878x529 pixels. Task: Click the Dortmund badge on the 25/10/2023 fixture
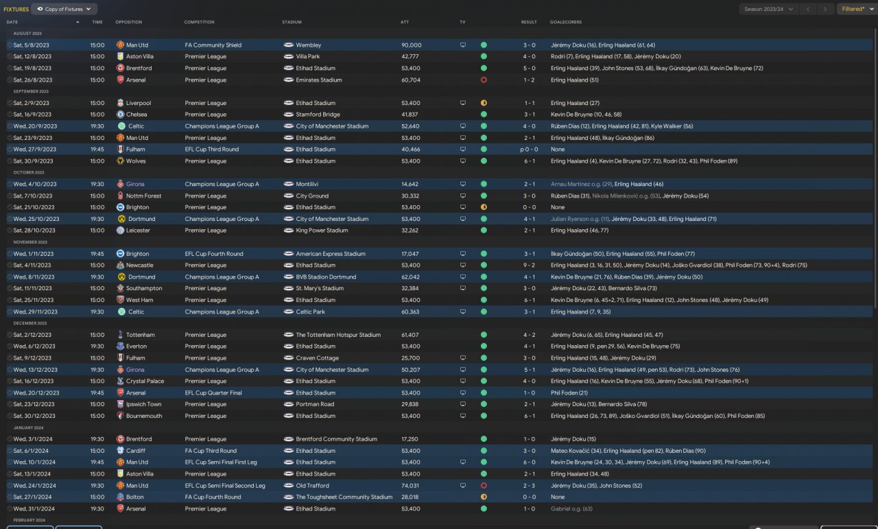tap(121, 219)
